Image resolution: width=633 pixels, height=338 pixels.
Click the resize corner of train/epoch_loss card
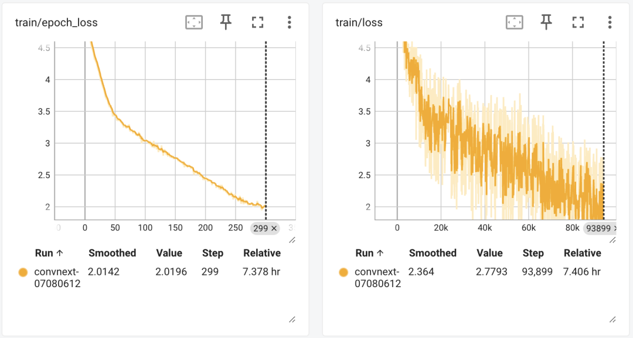(x=292, y=319)
